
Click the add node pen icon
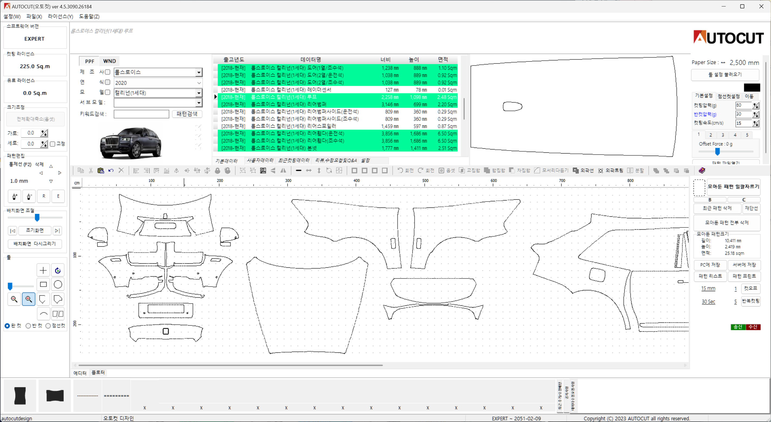(14, 196)
